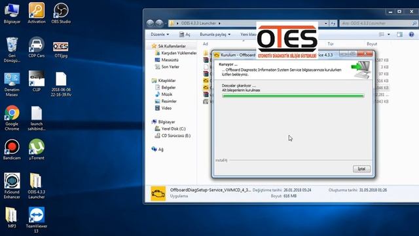Click the Explorer forward navigation arrow
The height and width of the screenshot is (236, 419).
159,24
